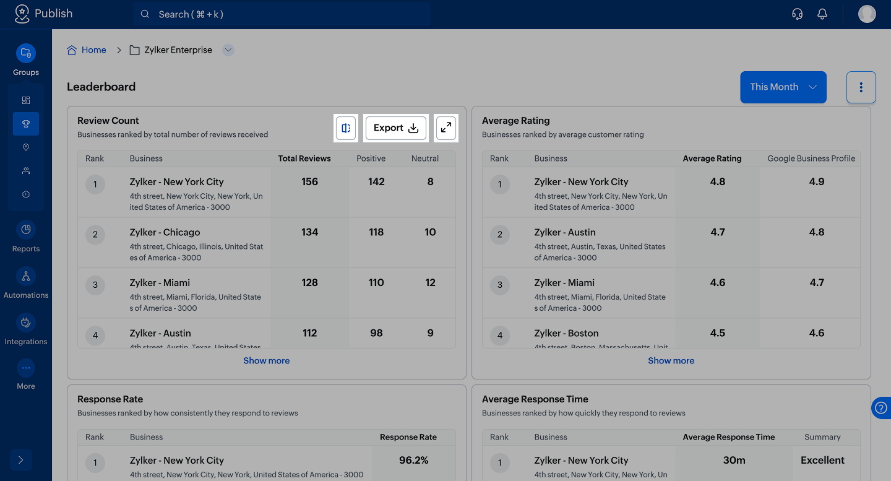Expand the sidebar with the arrow button
This screenshot has height=481, width=891.
coord(20,460)
